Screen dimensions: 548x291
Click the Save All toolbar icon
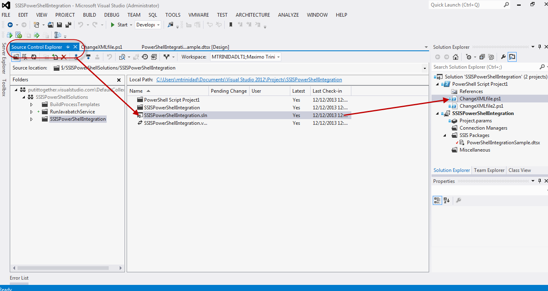(69, 25)
